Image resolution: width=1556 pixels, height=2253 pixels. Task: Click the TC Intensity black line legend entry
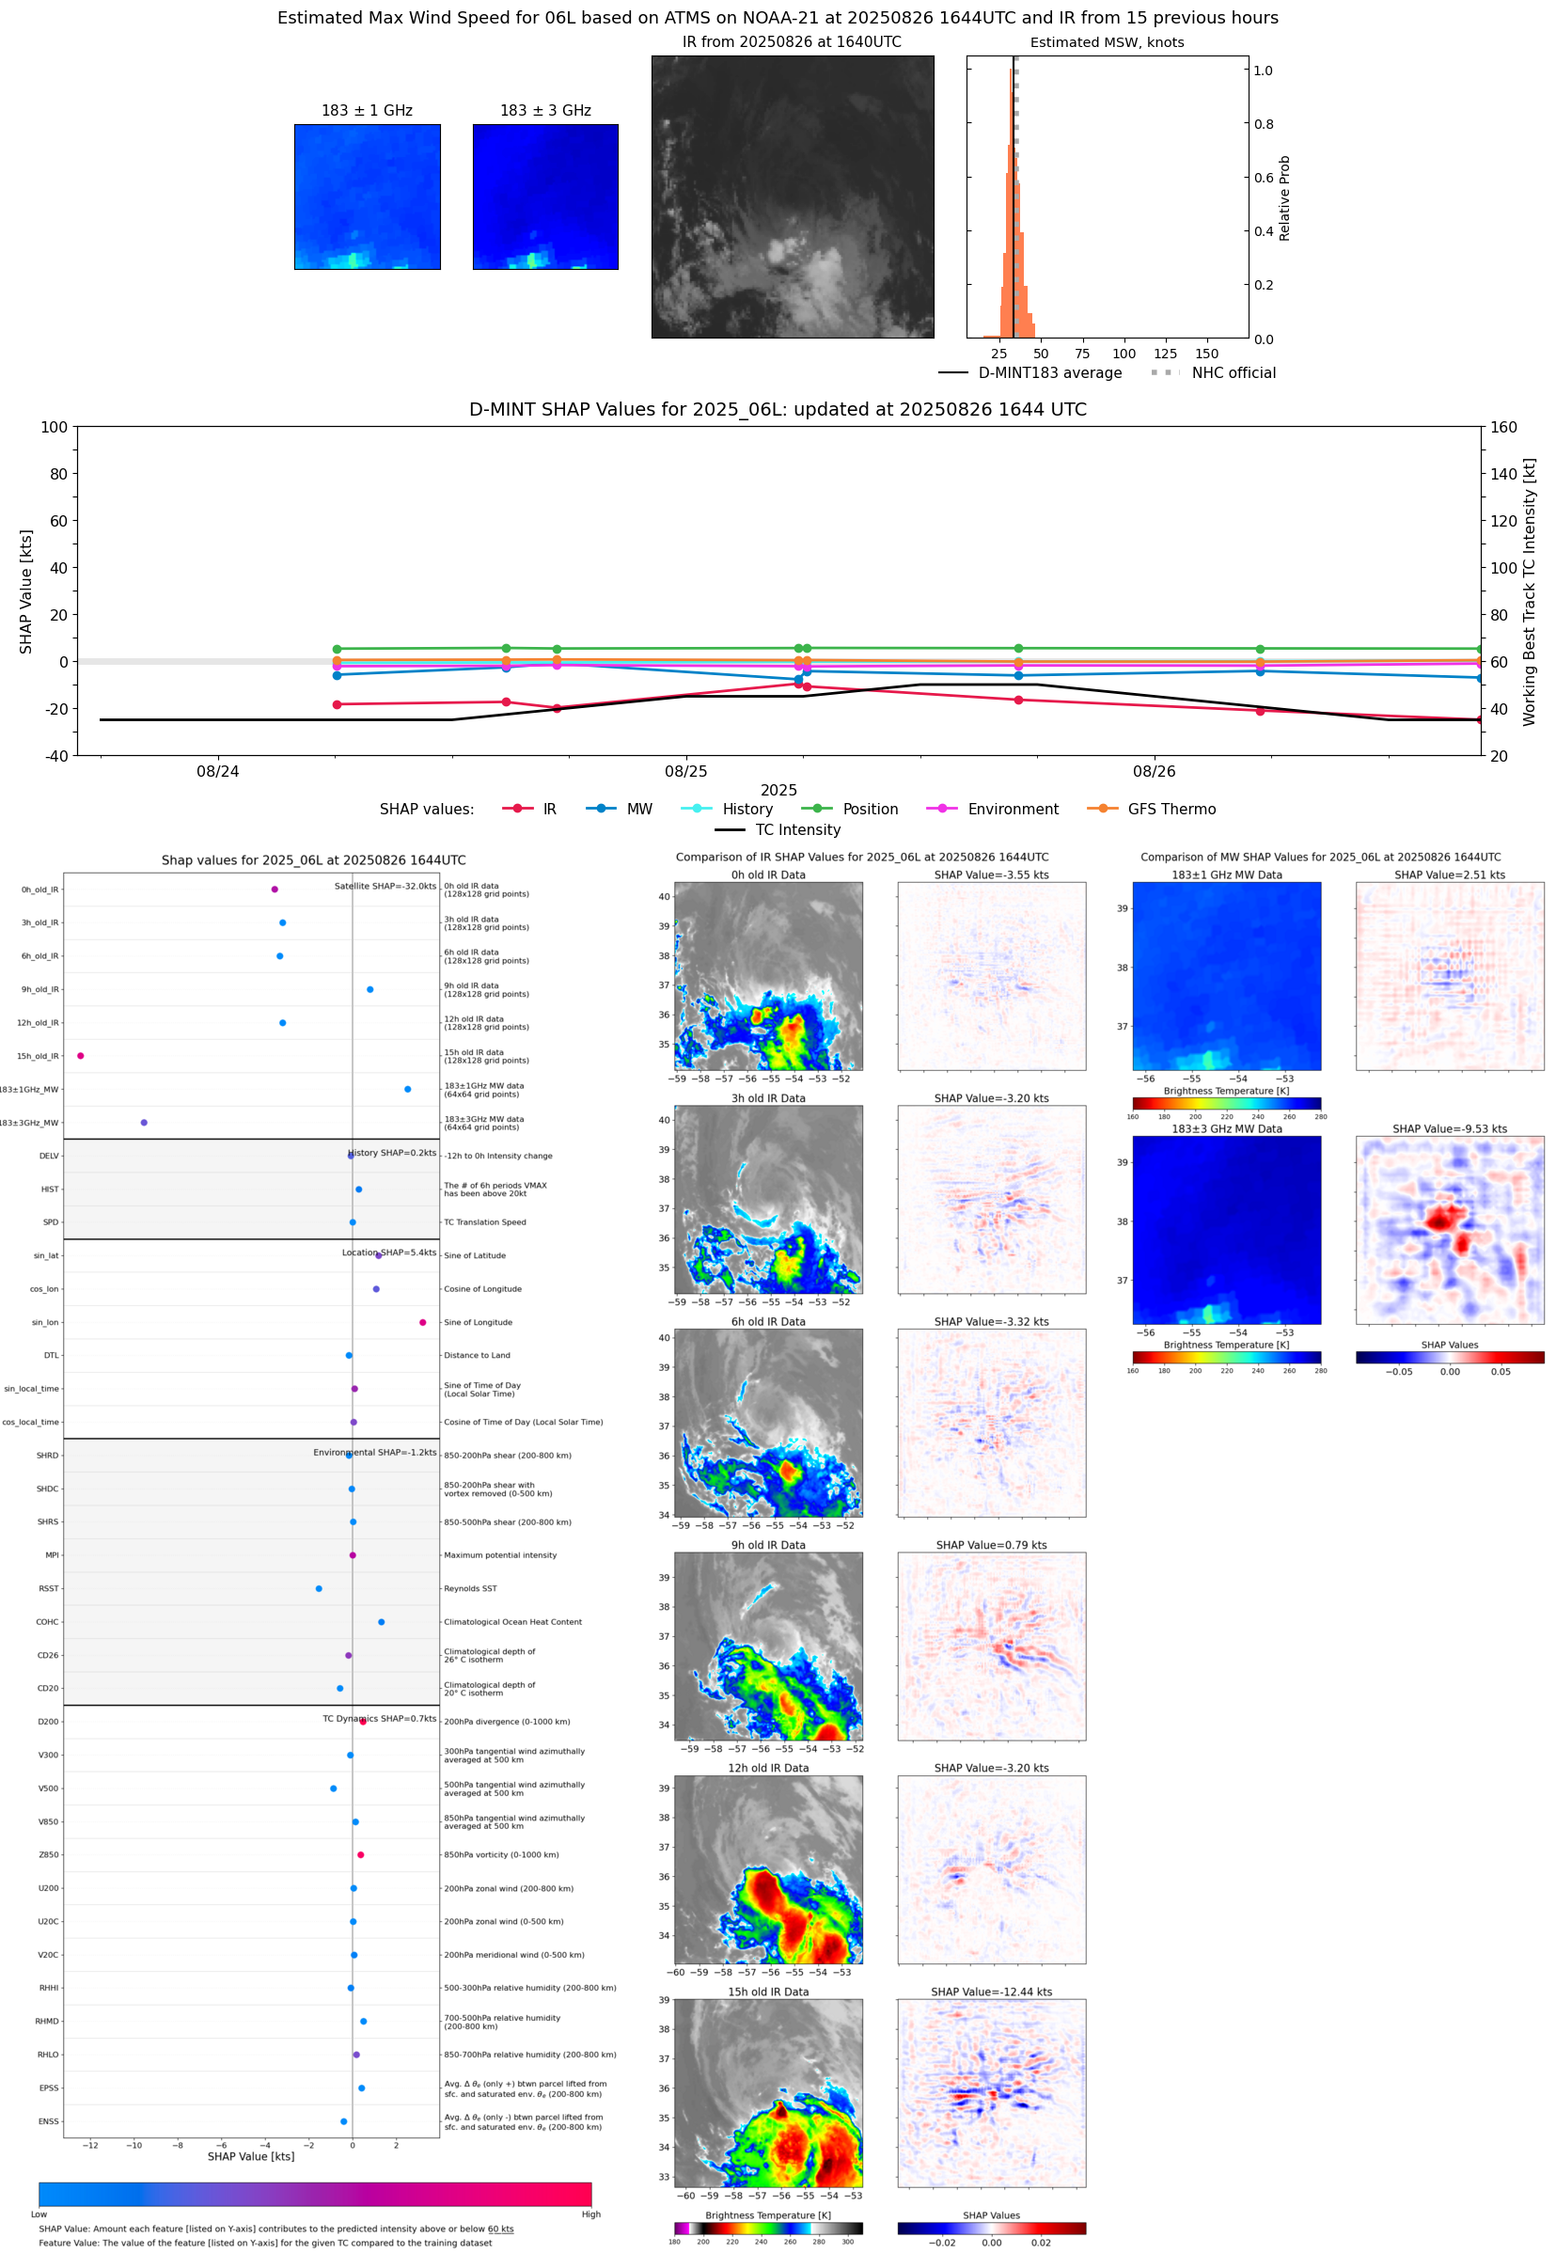(x=731, y=829)
